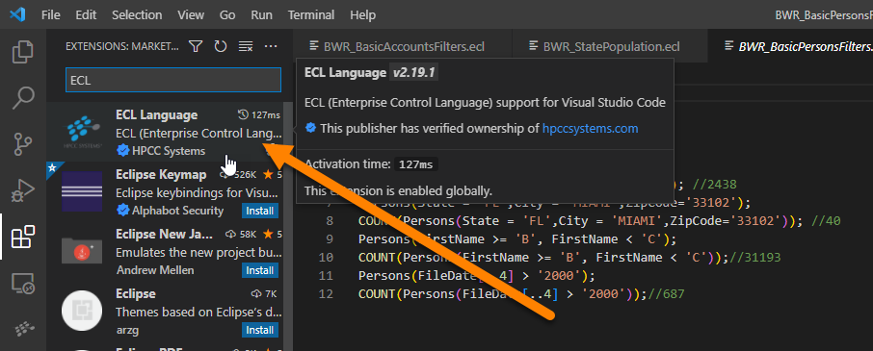Open the Selection menu
Image resolution: width=873 pixels, height=351 pixels.
pyautogui.click(x=137, y=15)
